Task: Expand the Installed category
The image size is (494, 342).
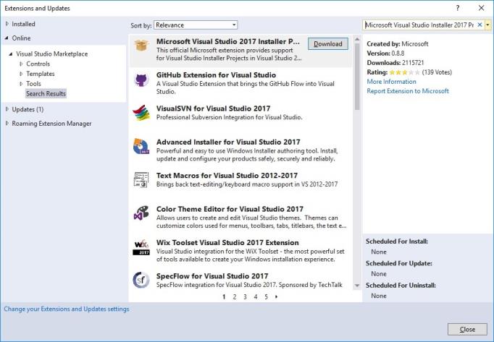Action: click(x=7, y=24)
